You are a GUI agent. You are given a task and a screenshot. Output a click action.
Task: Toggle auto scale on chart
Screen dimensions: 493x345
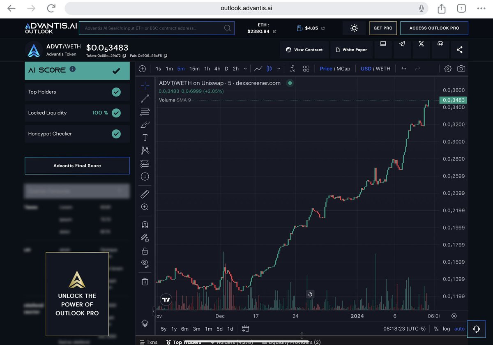point(459,329)
